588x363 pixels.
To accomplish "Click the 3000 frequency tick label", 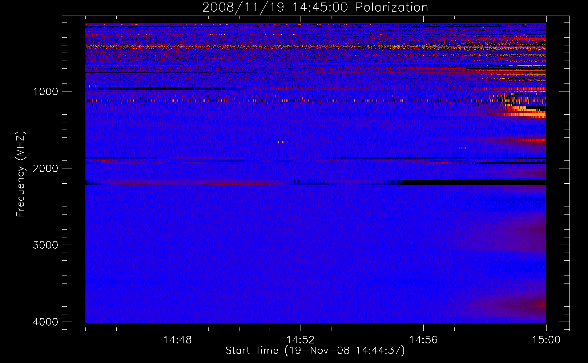I will (45, 245).
